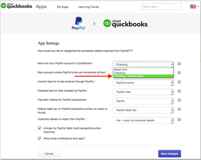Open the Learning Center

click(89, 7)
